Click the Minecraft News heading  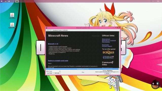tap(58, 36)
